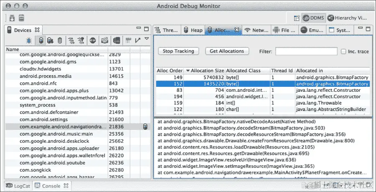Select com.songkick process

(78, 170)
